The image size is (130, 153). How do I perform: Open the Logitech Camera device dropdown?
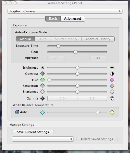(65, 11)
